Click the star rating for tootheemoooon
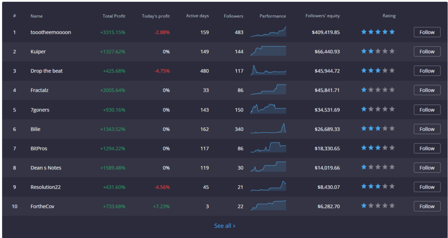Image resolution: width=448 pixels, height=238 pixels. (x=378, y=32)
